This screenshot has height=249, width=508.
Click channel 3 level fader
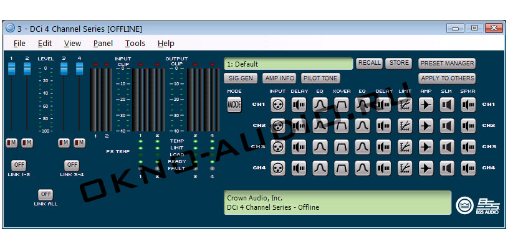click(64, 69)
